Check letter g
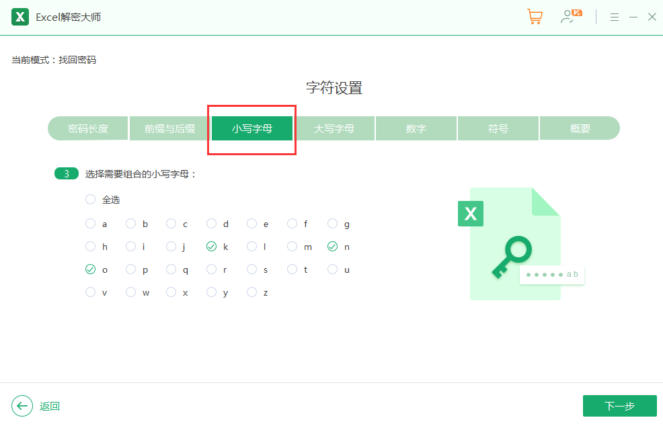This screenshot has height=424, width=663. [x=333, y=224]
